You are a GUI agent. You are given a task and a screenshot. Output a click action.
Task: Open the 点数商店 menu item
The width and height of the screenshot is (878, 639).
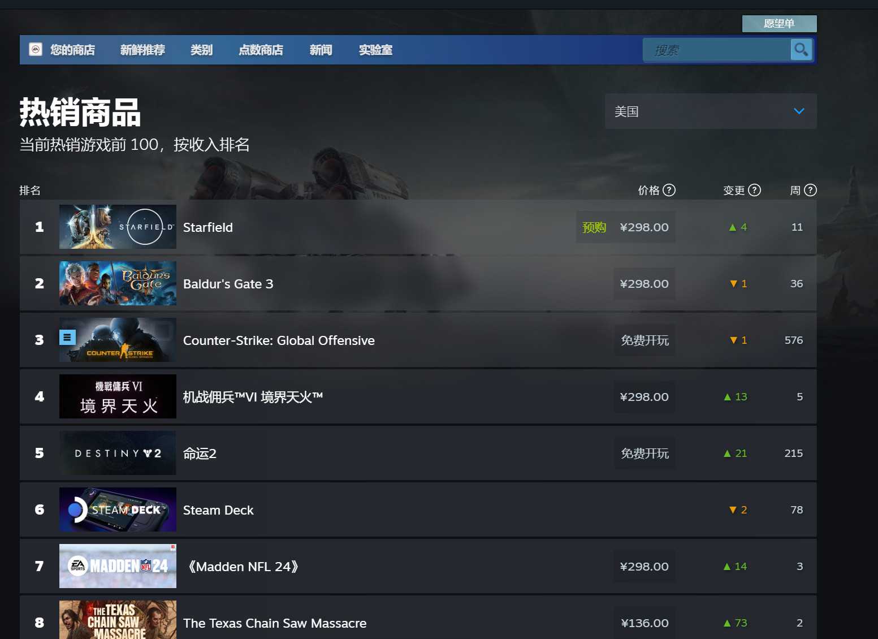point(261,50)
